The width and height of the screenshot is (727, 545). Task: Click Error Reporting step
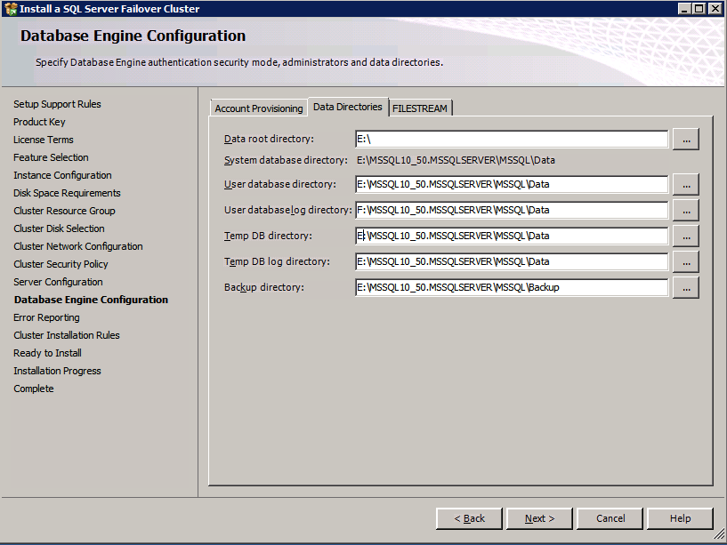tap(47, 317)
